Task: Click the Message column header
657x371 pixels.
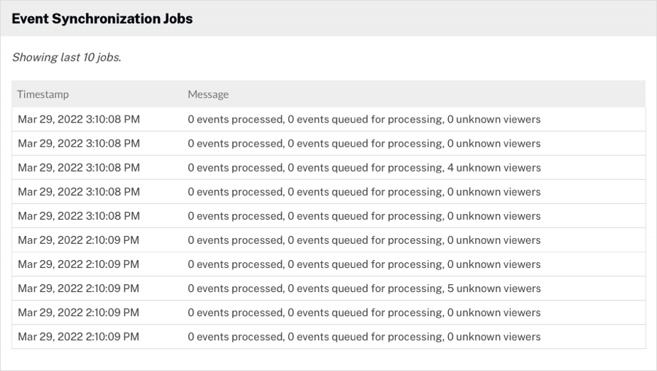Action: tap(208, 94)
